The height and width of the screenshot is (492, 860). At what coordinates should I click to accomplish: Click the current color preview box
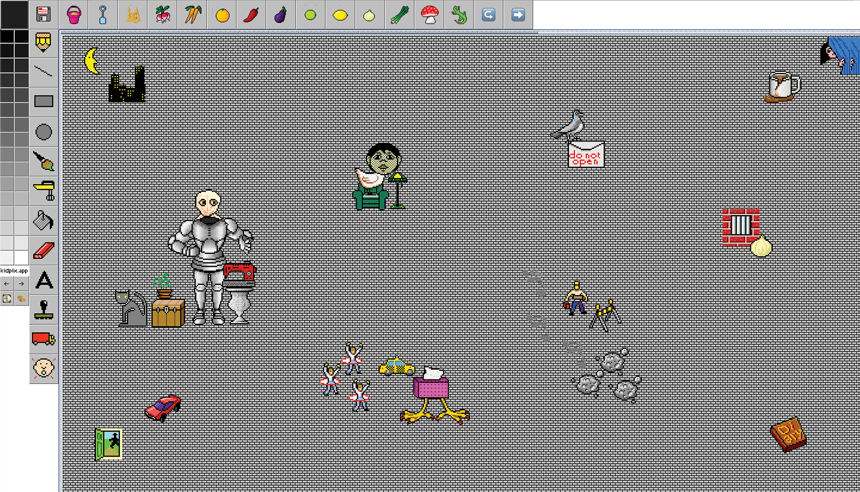coord(14,14)
